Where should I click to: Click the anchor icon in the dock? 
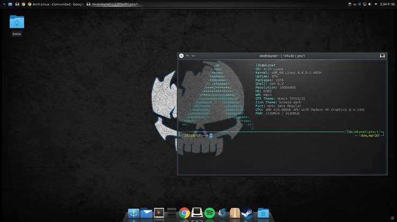point(134,213)
